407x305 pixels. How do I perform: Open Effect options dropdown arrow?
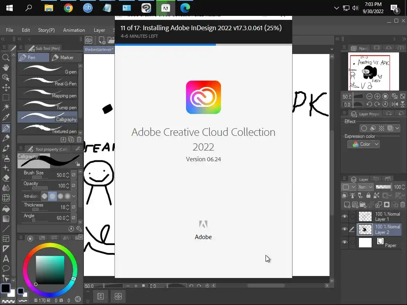click(x=397, y=128)
